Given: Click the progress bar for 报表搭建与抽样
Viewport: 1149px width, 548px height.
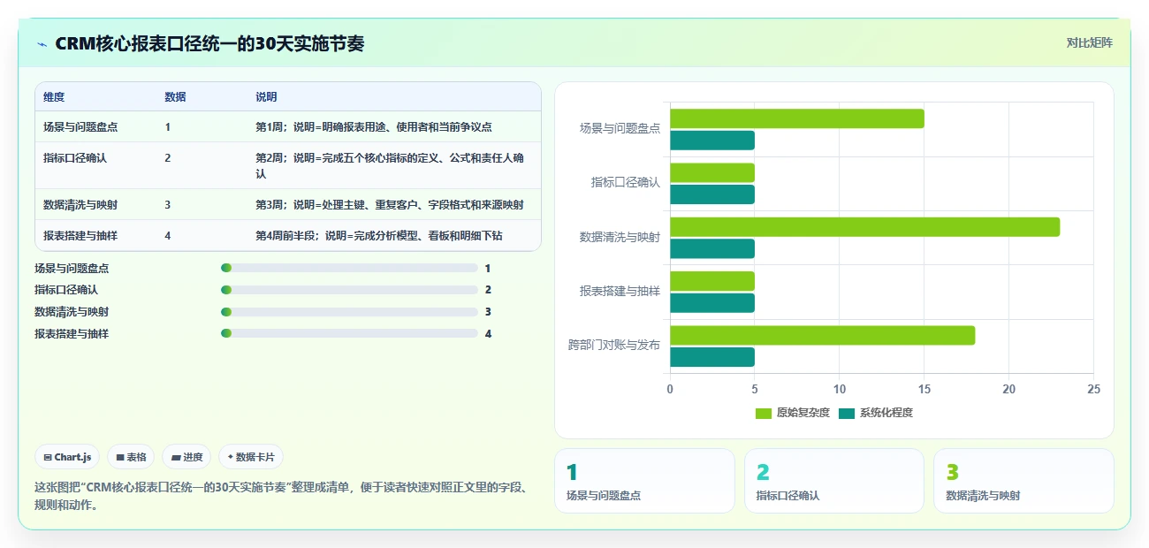Looking at the screenshot, I should point(349,333).
